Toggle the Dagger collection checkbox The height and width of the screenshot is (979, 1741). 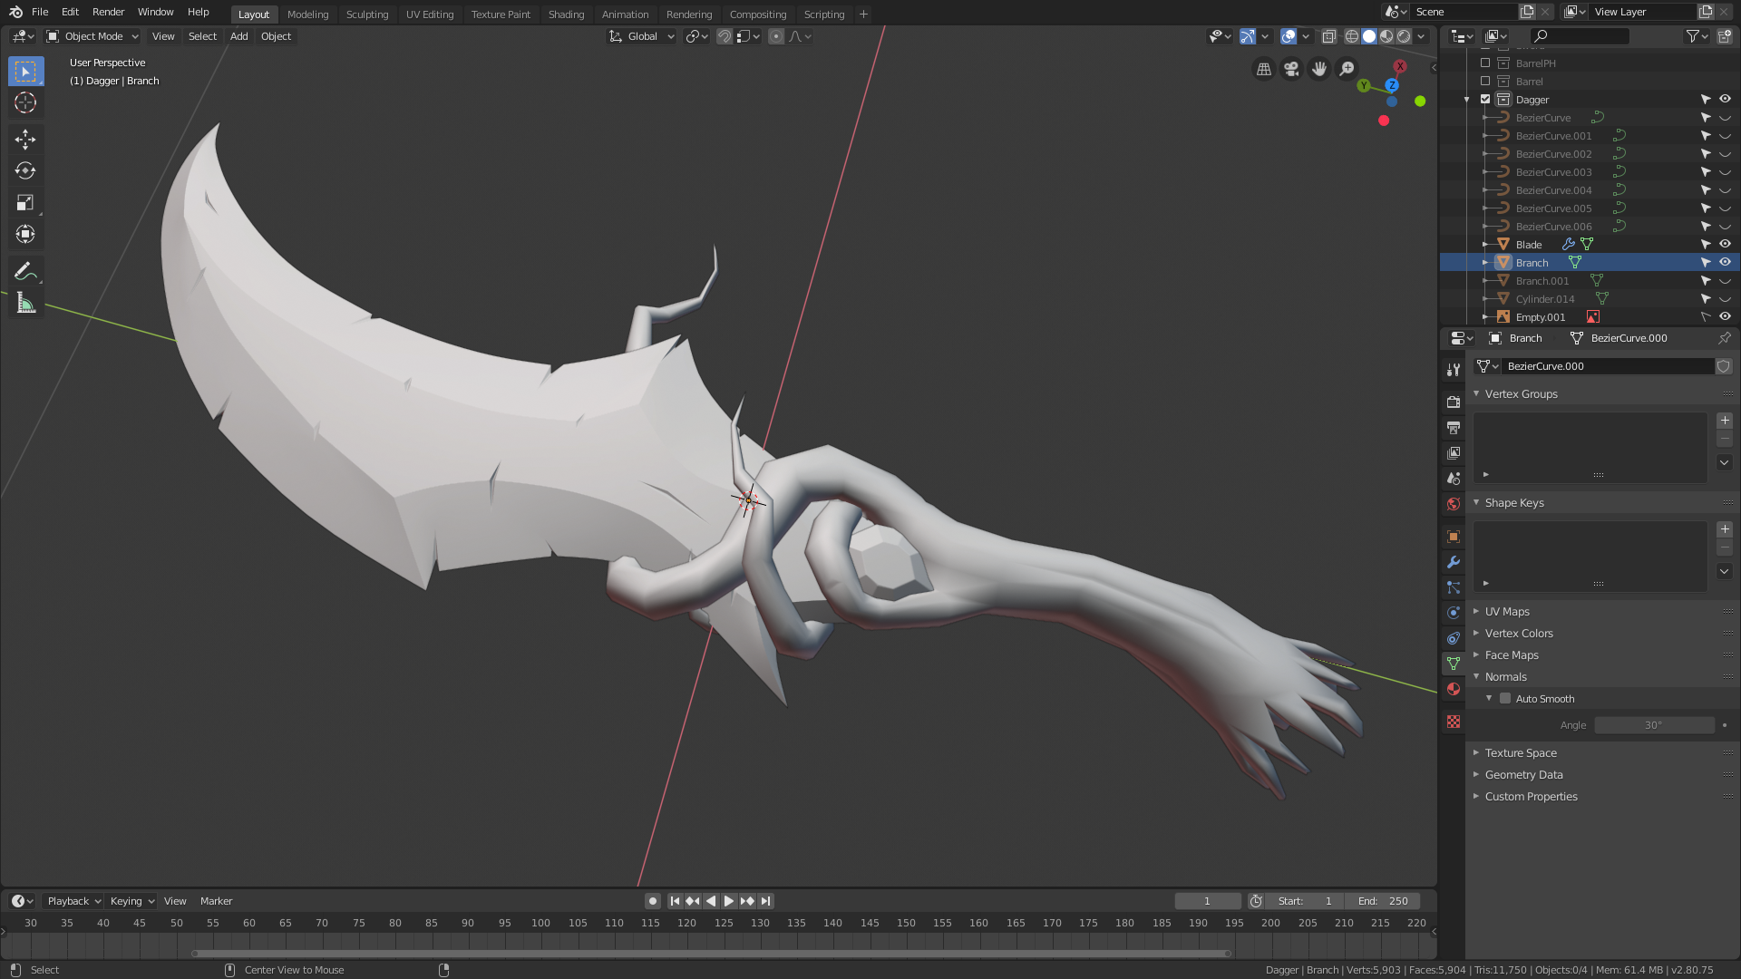pyautogui.click(x=1485, y=99)
